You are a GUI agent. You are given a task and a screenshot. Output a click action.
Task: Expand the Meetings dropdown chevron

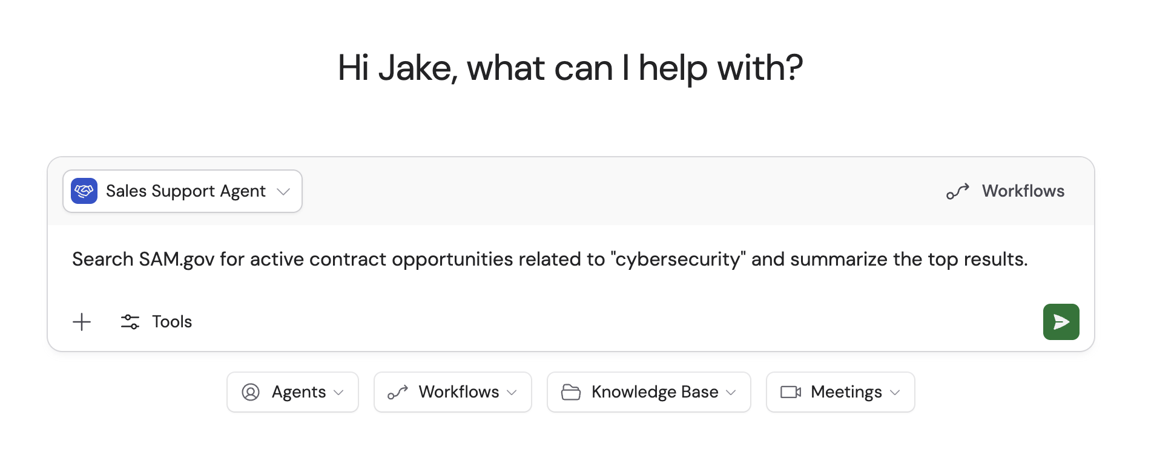click(x=895, y=392)
